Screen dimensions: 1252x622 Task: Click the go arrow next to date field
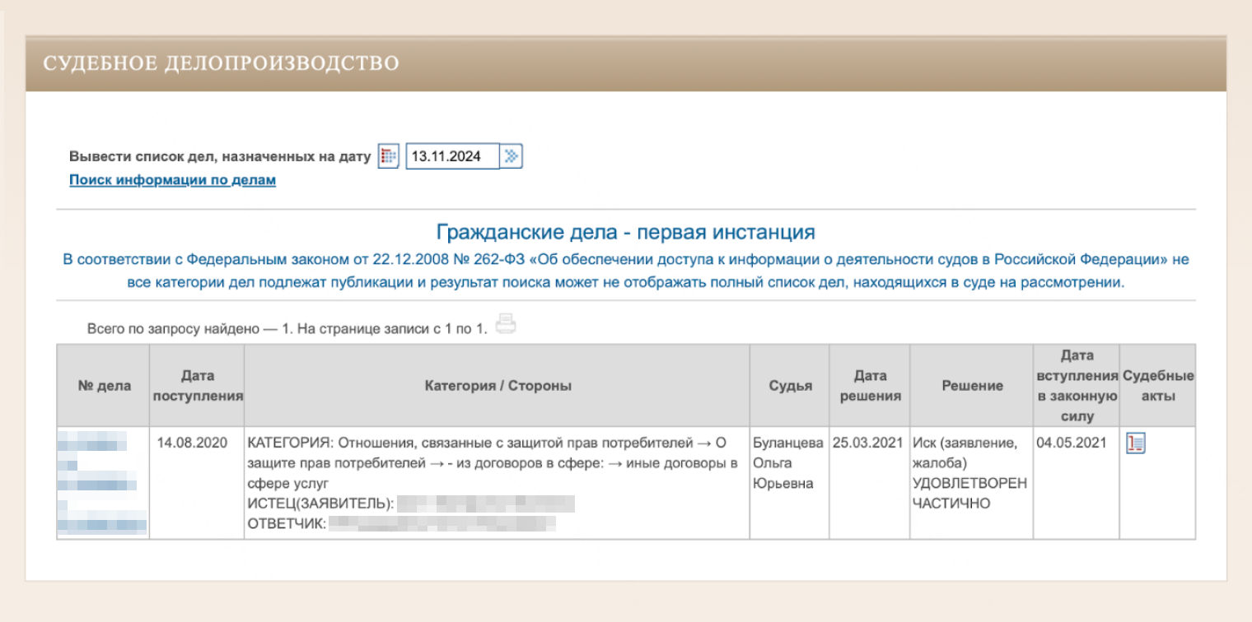click(x=512, y=156)
